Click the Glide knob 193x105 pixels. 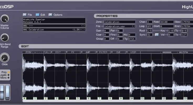(4, 57)
